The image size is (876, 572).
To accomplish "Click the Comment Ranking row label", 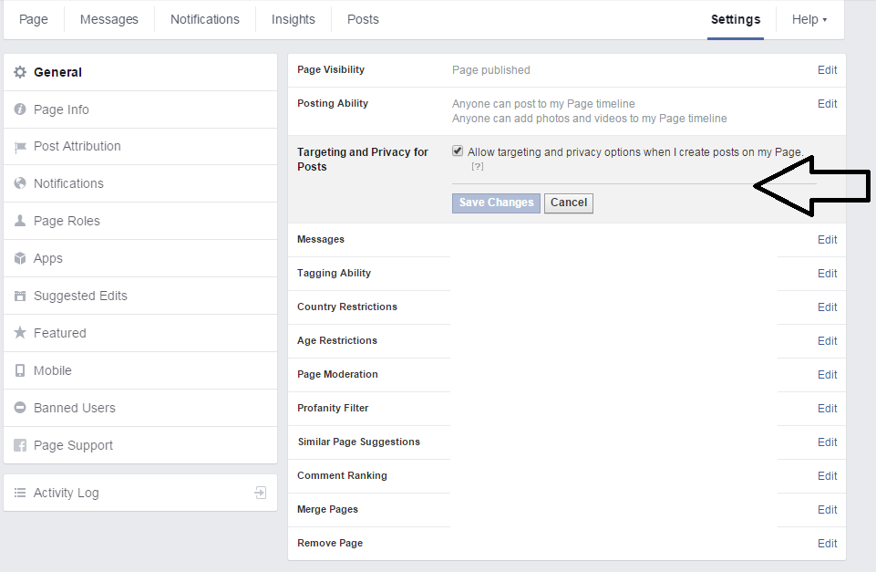I will 342,476.
